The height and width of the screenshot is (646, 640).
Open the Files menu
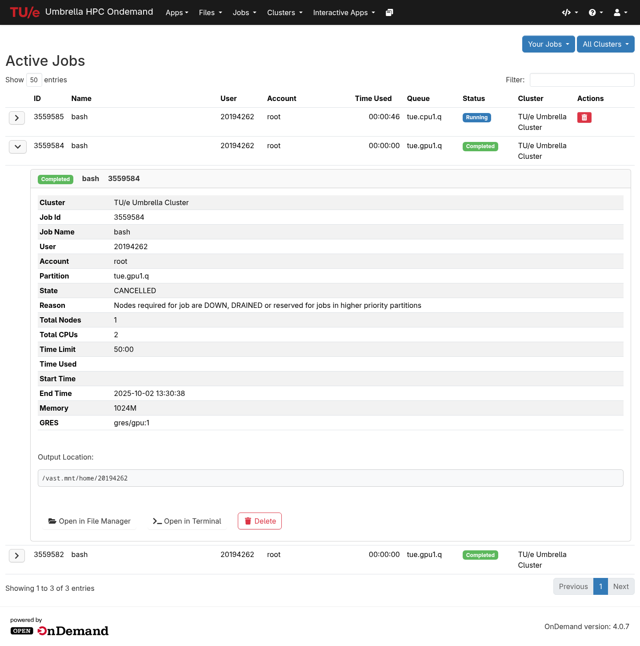(210, 12)
